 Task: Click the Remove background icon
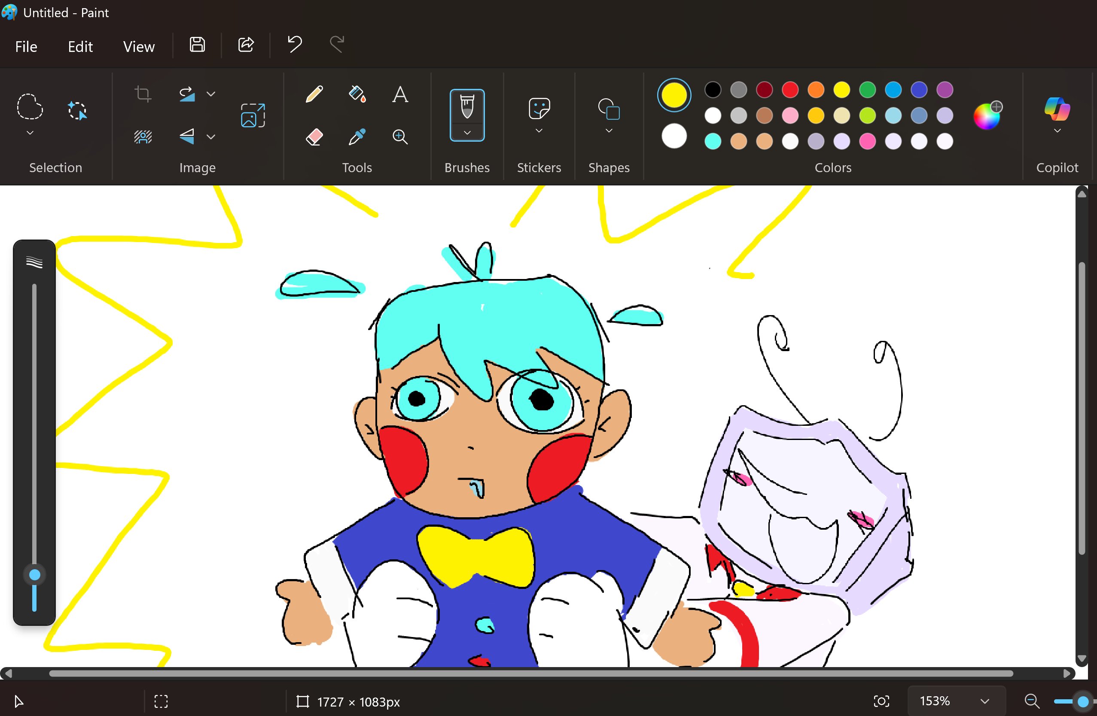pyautogui.click(x=143, y=137)
